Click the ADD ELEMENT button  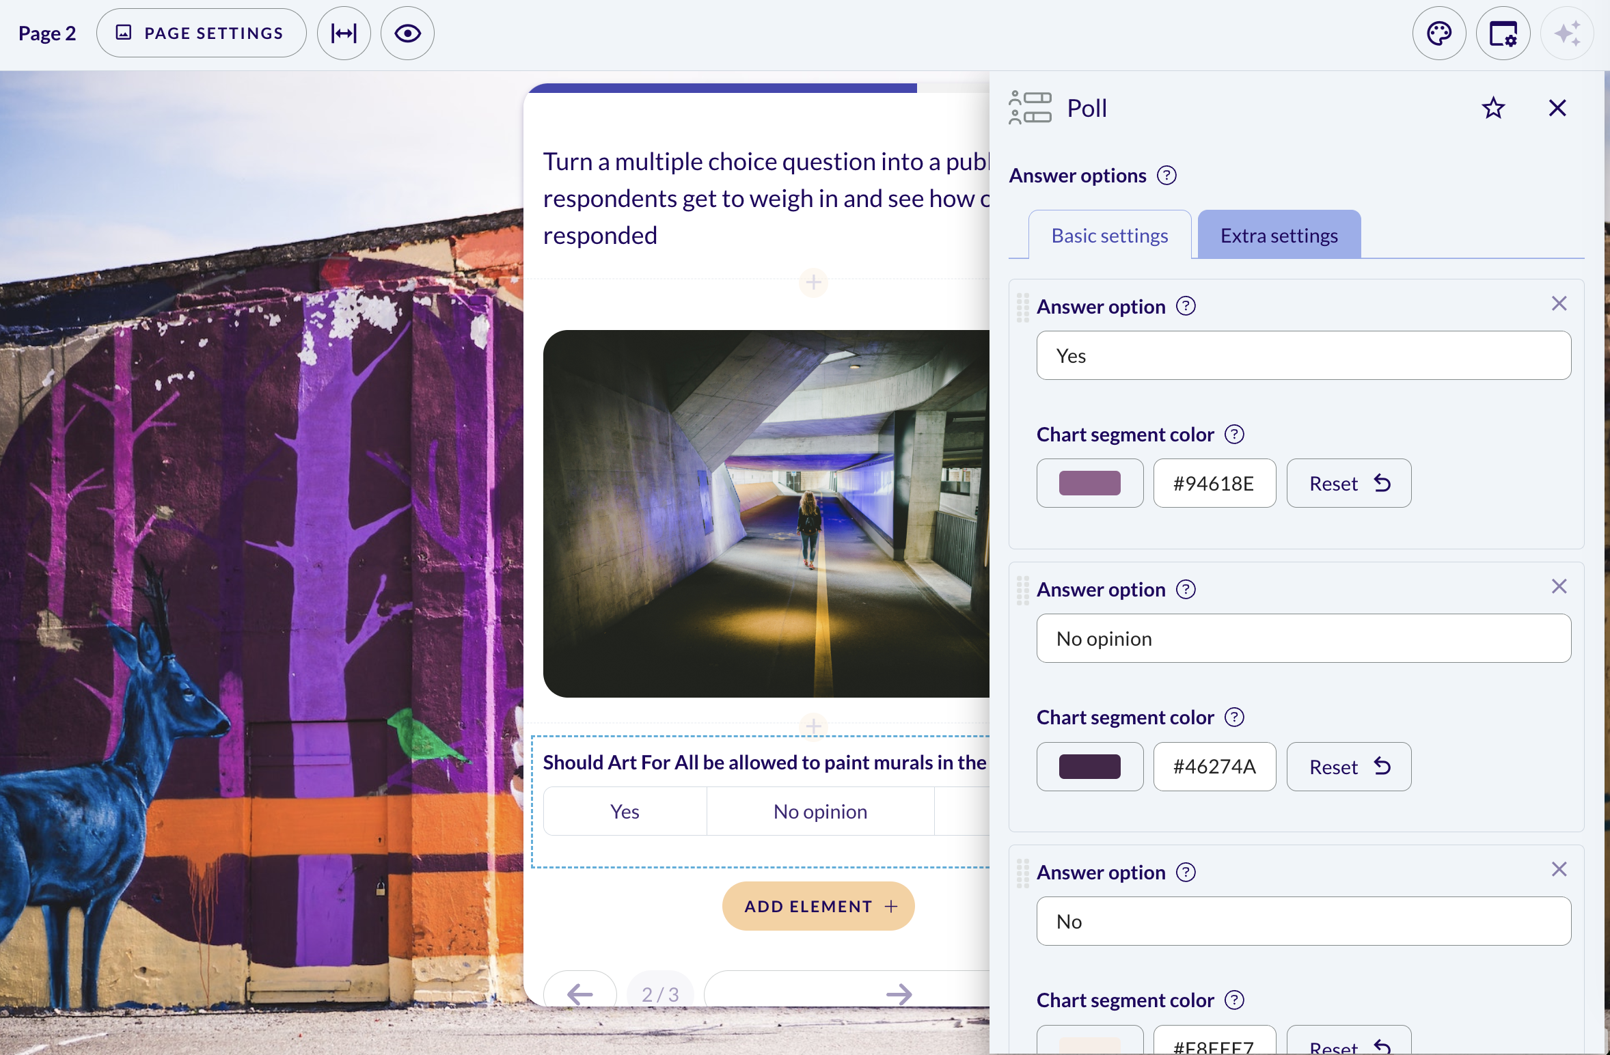click(x=819, y=906)
